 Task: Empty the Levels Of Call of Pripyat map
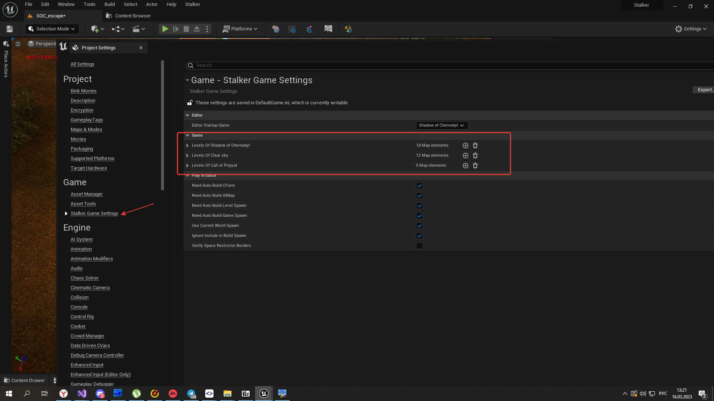coord(475,166)
